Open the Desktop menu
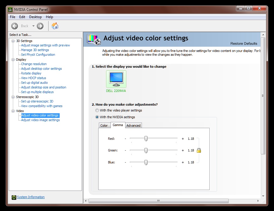Screen dimensions: 274x211 click(35, 17)
